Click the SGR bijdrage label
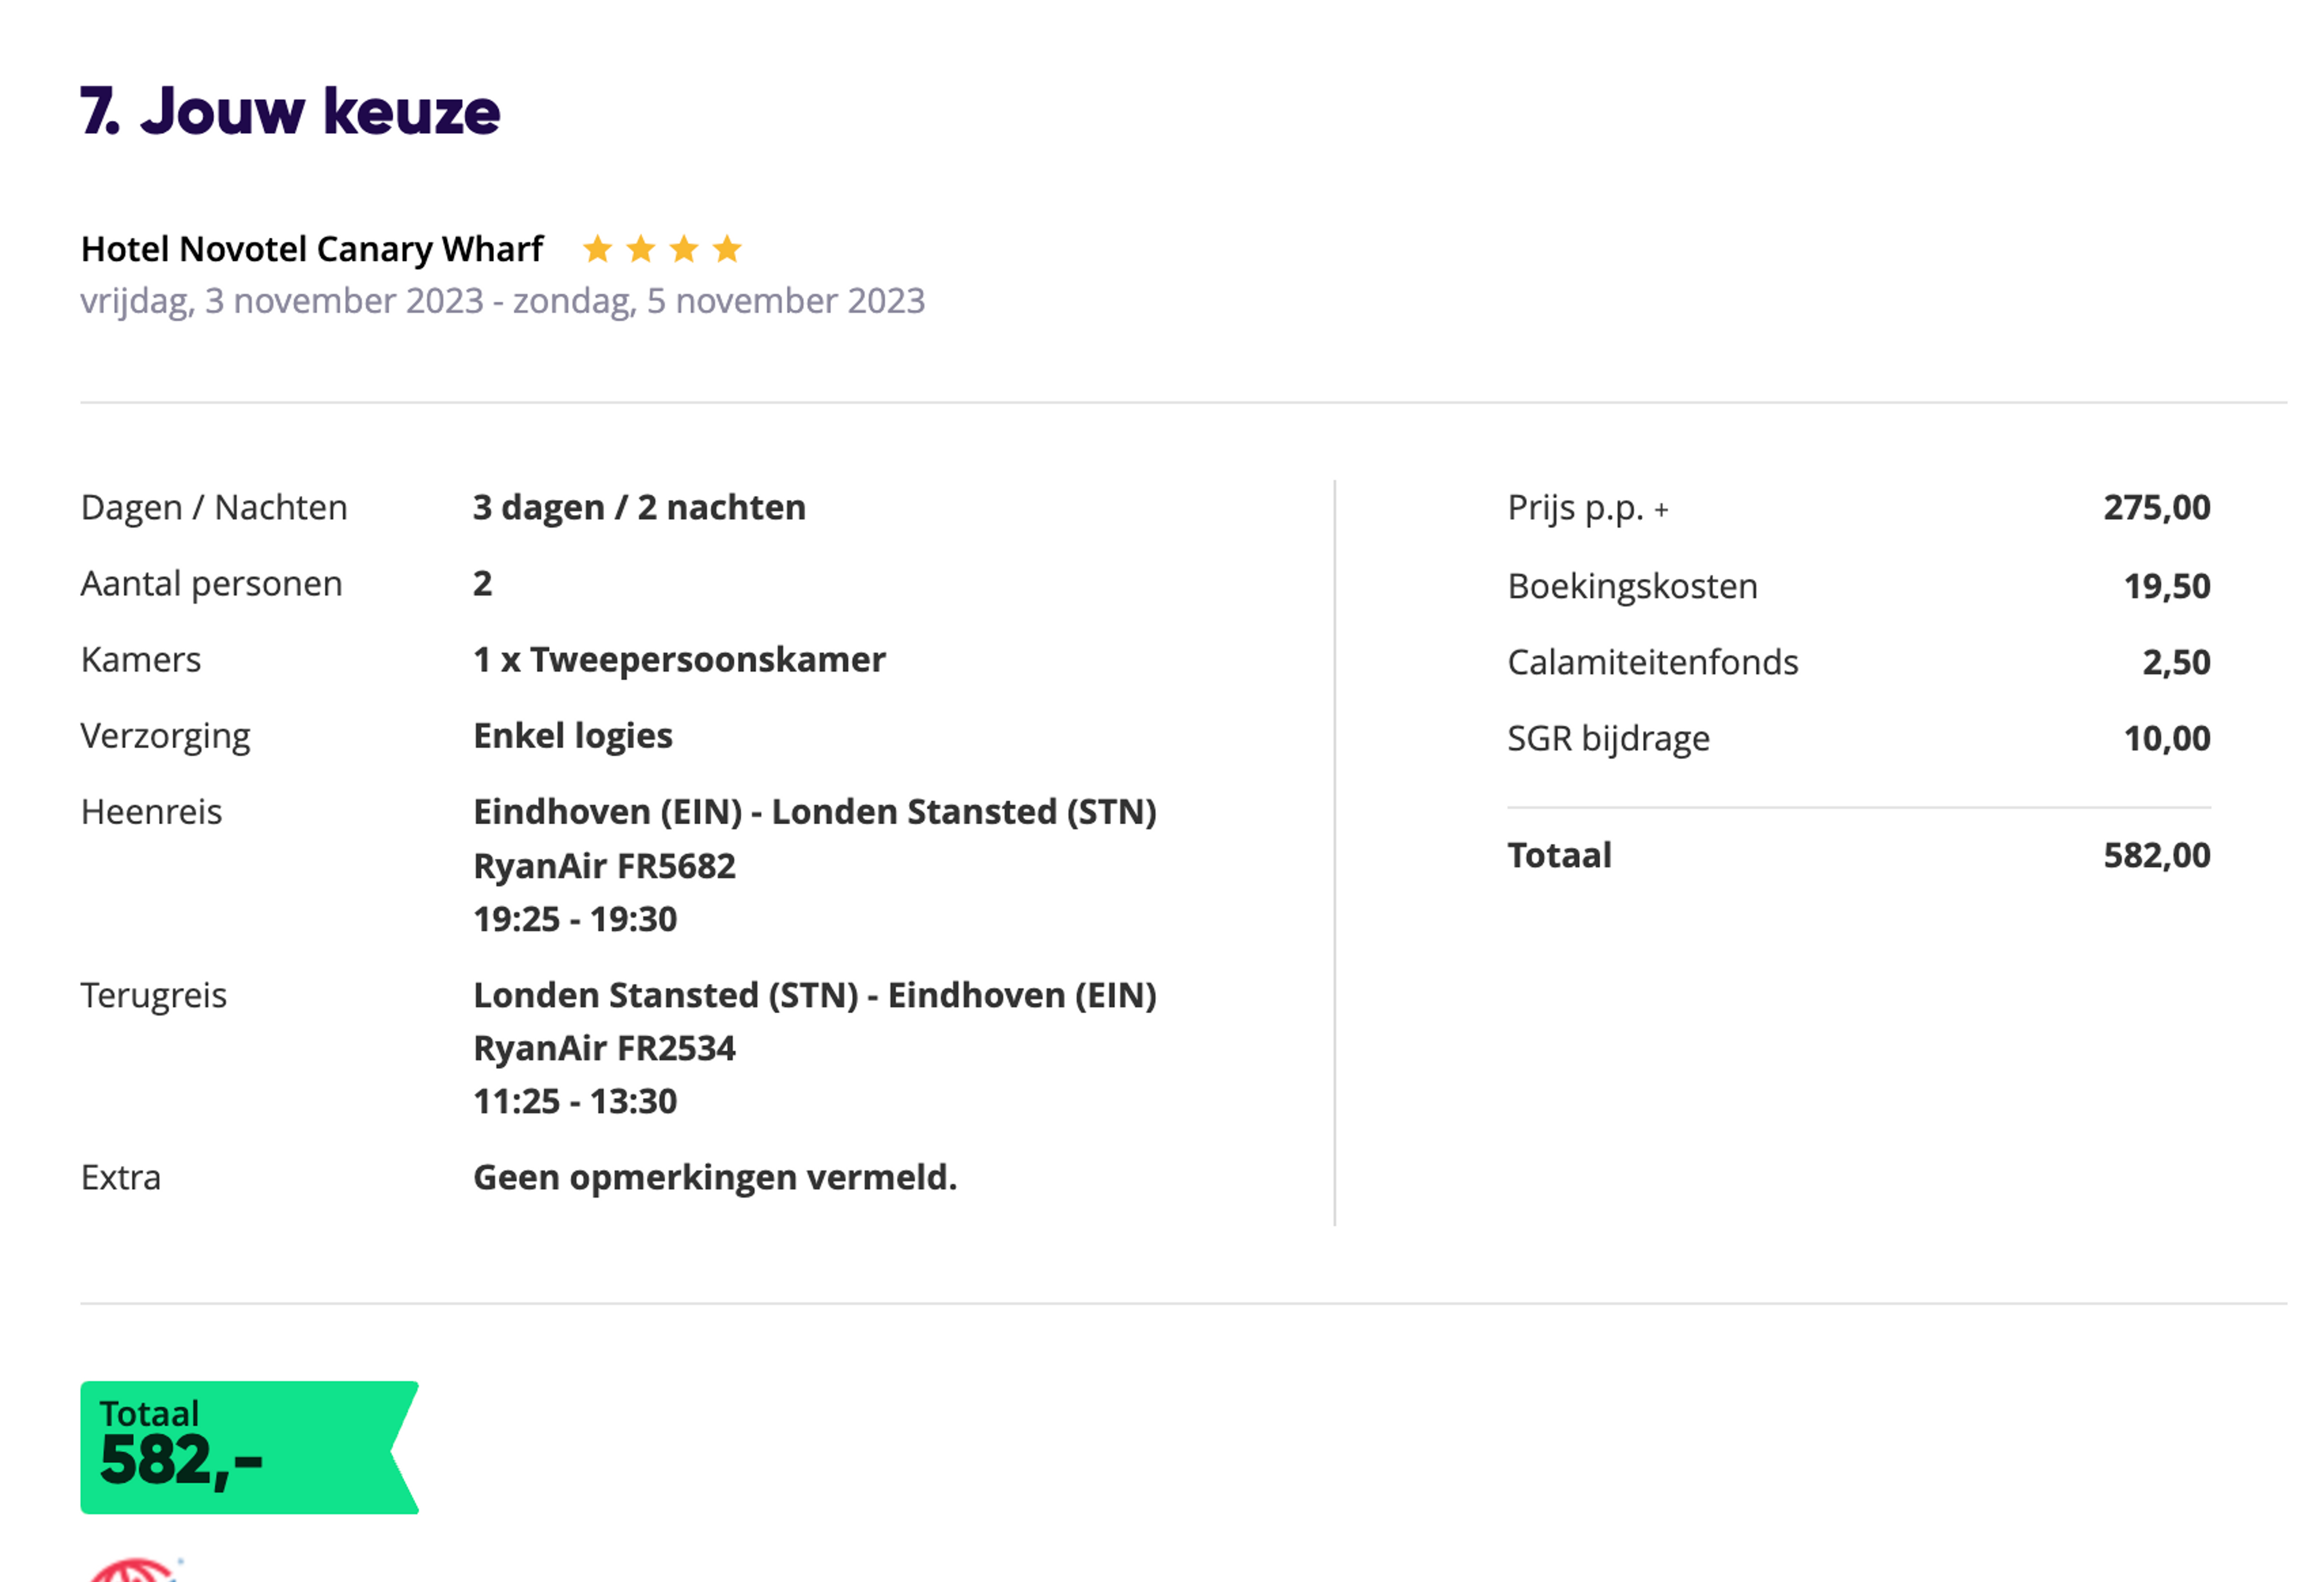 [x=1608, y=739]
